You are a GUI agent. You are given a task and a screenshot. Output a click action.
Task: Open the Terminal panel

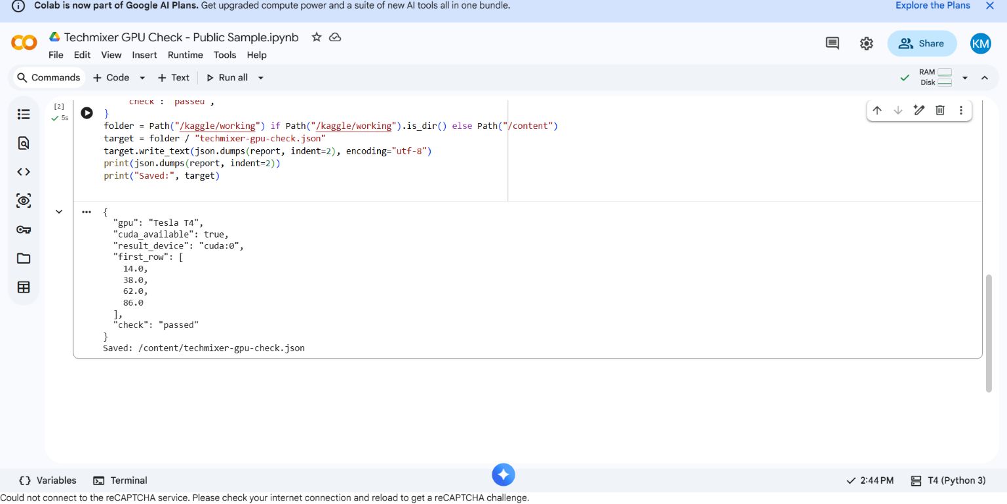[120, 480]
